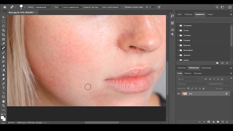Toggle lock position in Layers panel
The height and width of the screenshot is (131, 233).
click(196, 88)
